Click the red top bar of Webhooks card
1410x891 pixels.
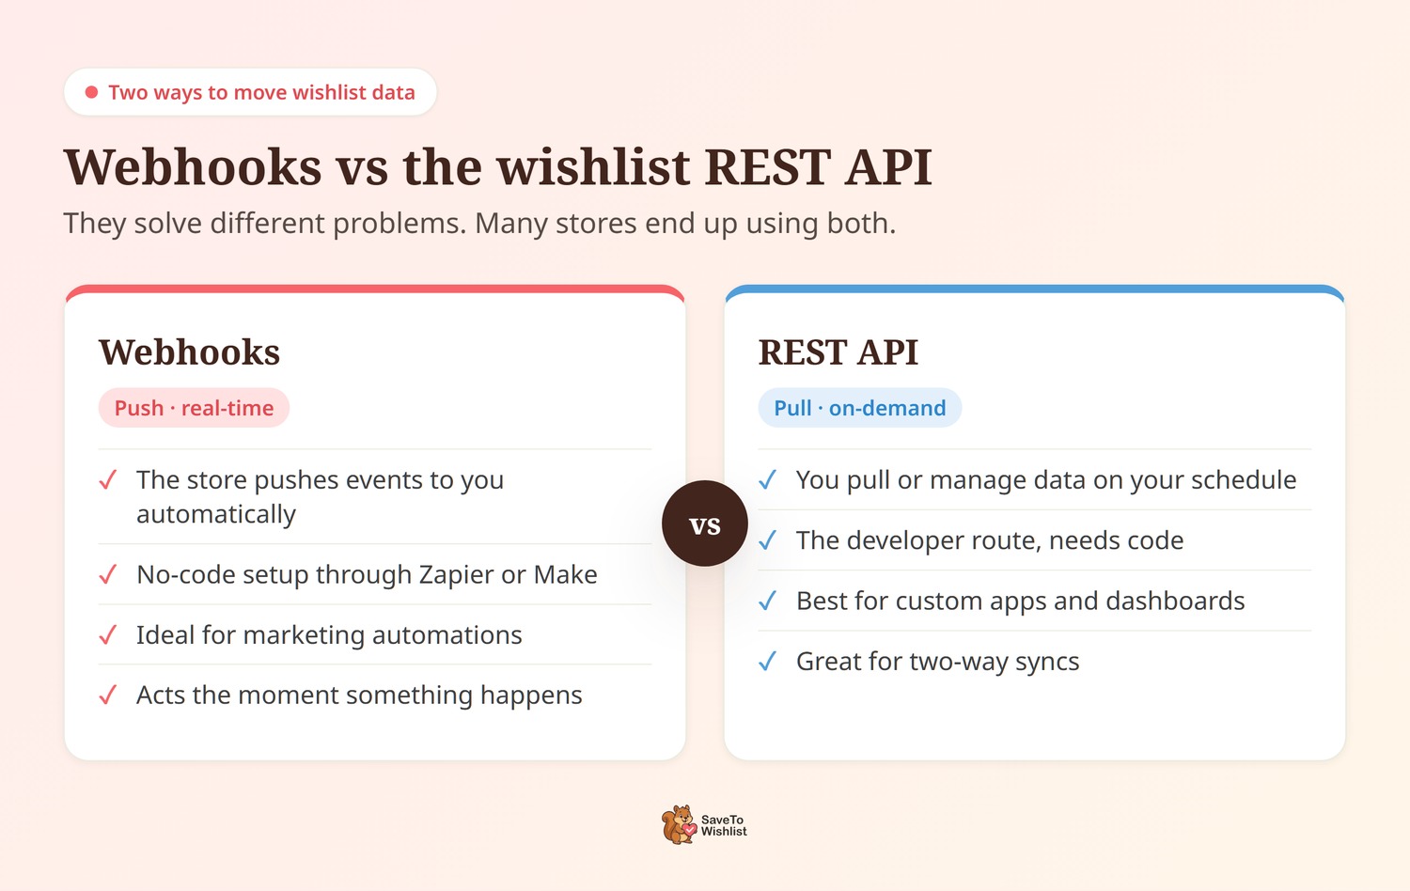click(x=375, y=289)
